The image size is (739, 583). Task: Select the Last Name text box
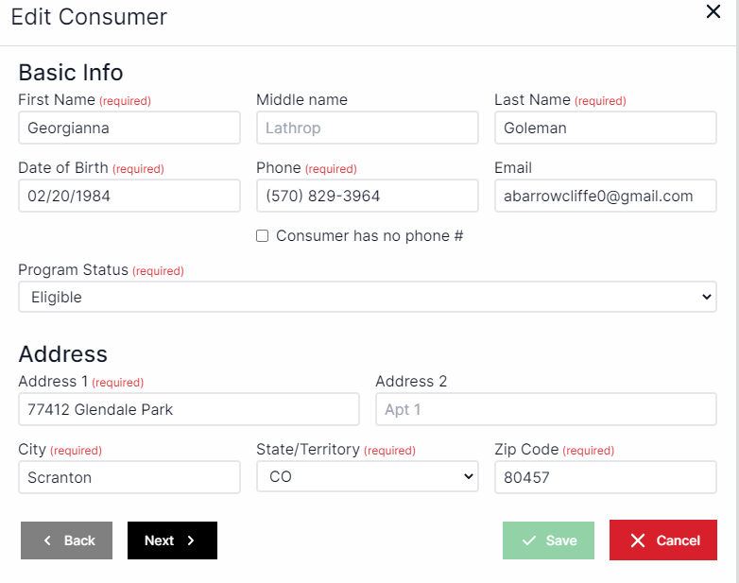tap(605, 128)
